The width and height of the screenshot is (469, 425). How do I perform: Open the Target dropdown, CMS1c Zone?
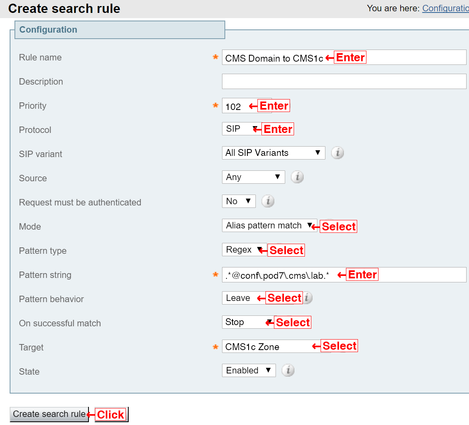(276, 346)
